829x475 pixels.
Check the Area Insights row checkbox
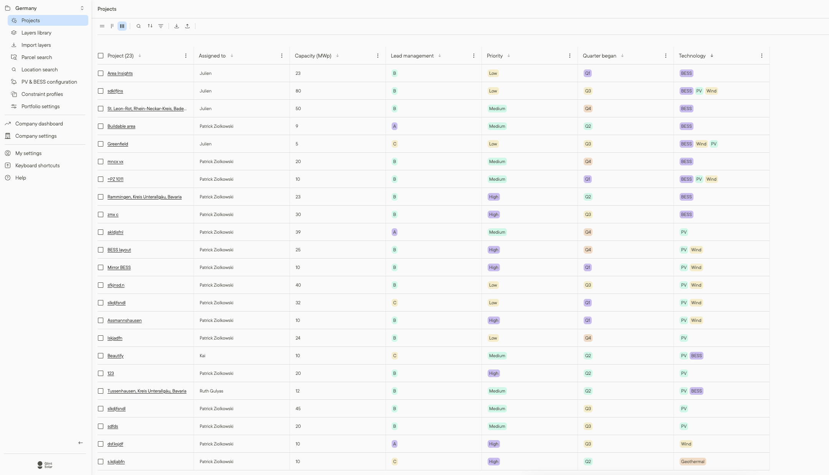[x=101, y=73]
